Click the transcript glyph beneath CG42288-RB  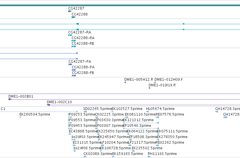point(74,46)
